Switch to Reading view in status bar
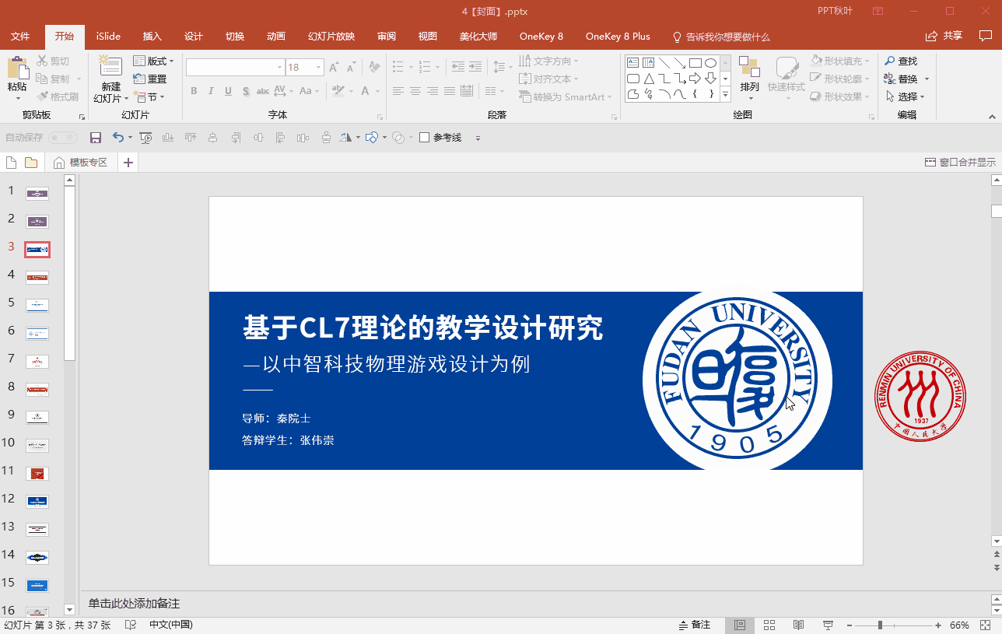This screenshot has height=634, width=1002. [x=798, y=625]
